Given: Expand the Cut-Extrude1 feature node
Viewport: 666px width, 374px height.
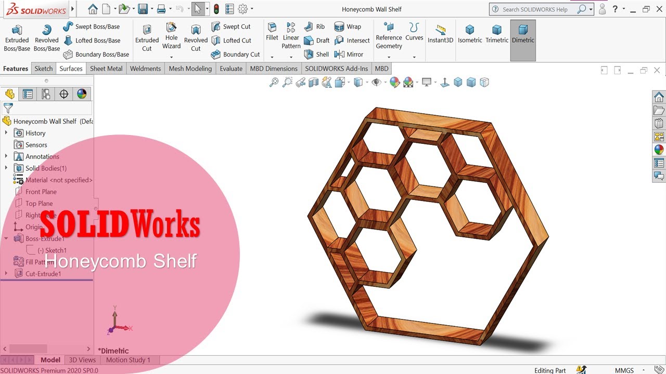Looking at the screenshot, I should pos(6,273).
